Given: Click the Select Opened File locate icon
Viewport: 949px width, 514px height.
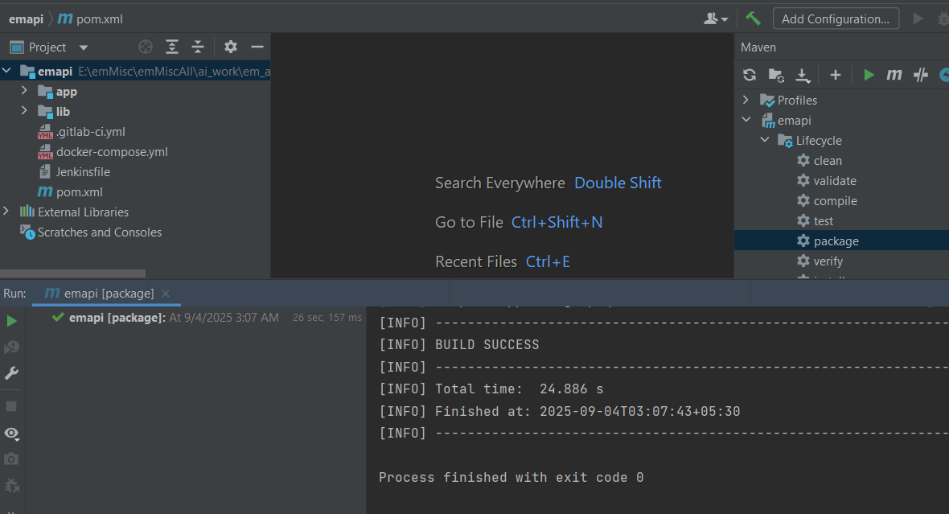Looking at the screenshot, I should 146,47.
